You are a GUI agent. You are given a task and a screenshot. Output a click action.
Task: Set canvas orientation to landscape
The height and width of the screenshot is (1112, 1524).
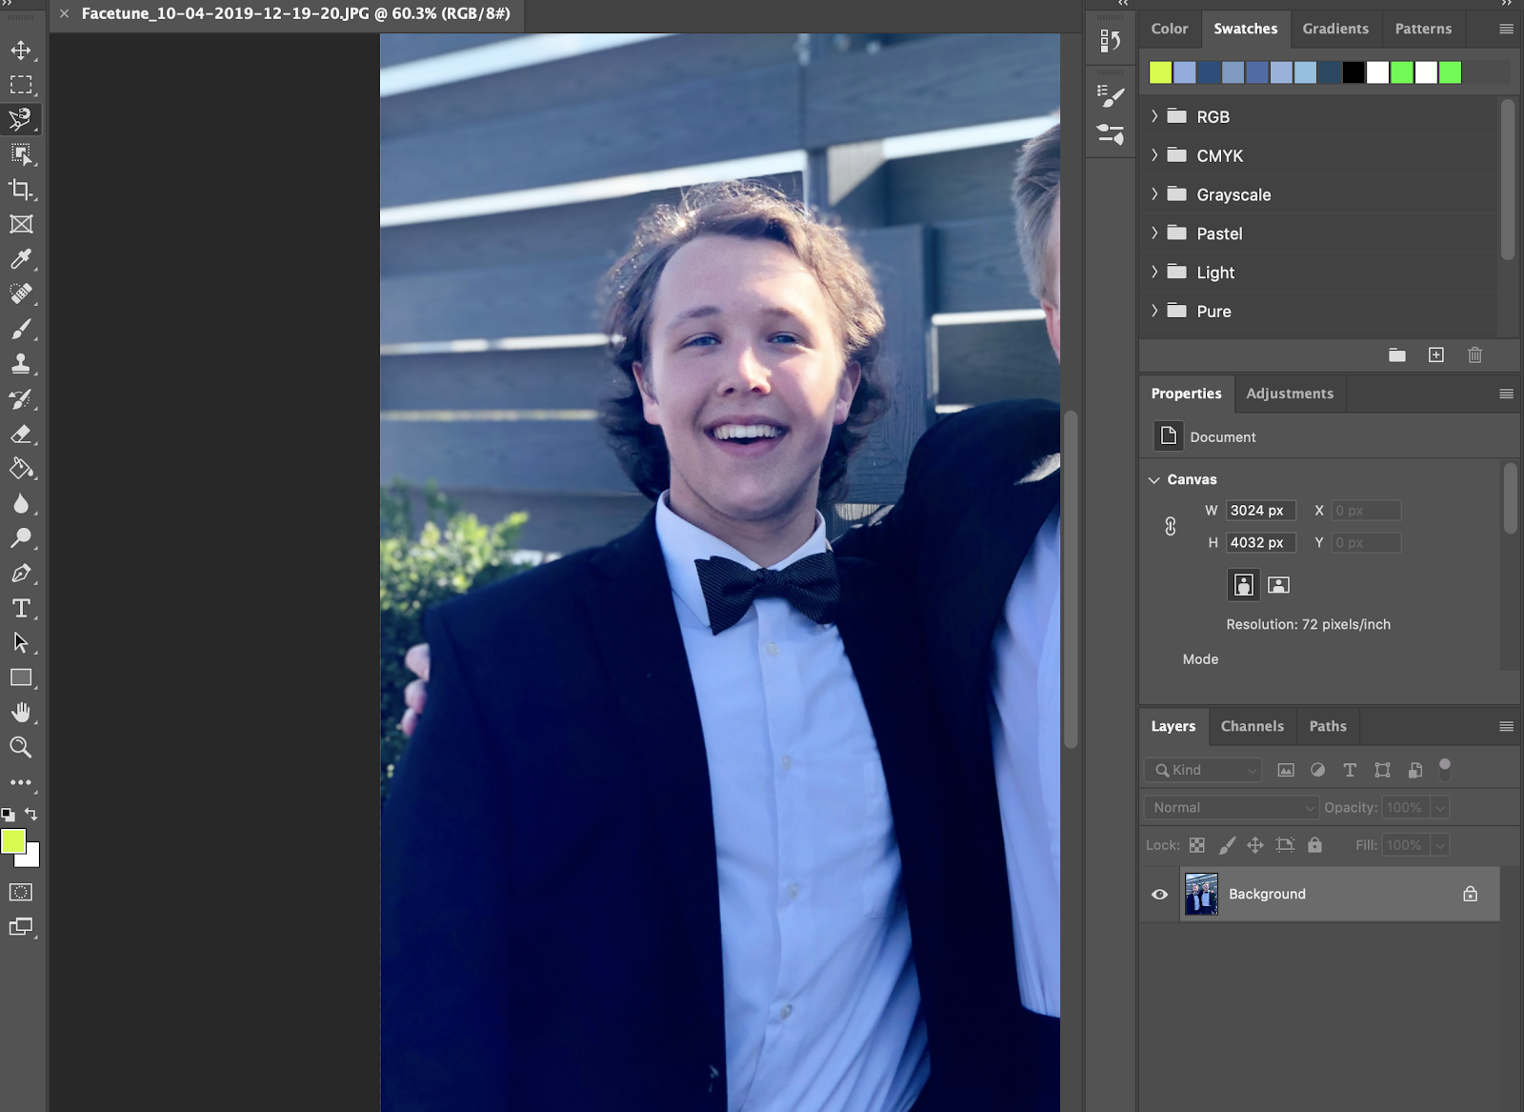pyautogui.click(x=1279, y=585)
